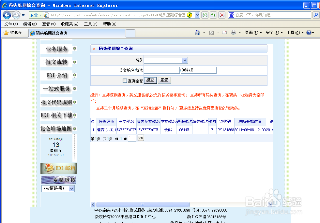Click the 长献 Chinese ship name cell
Image resolution: width=320 pixels, height=223 pixels.
click(x=168, y=130)
